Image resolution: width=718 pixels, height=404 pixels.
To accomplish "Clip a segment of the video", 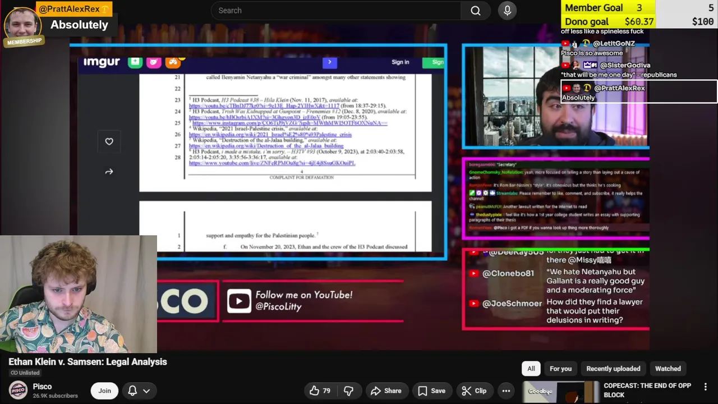I will [474, 391].
